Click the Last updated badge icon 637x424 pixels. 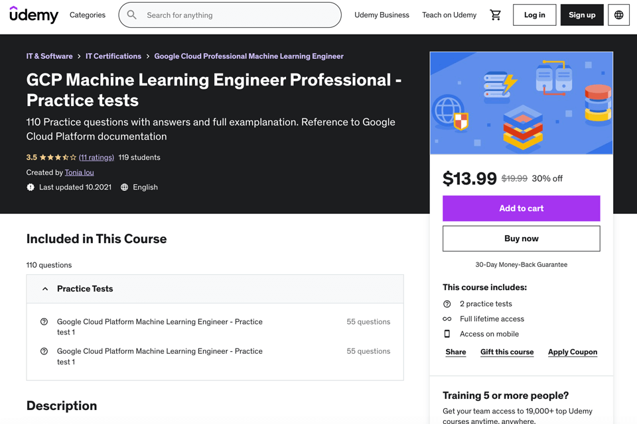tap(31, 187)
